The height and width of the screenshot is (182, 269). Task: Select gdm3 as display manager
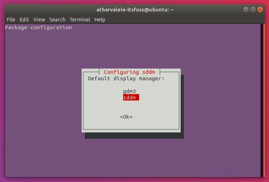129,91
